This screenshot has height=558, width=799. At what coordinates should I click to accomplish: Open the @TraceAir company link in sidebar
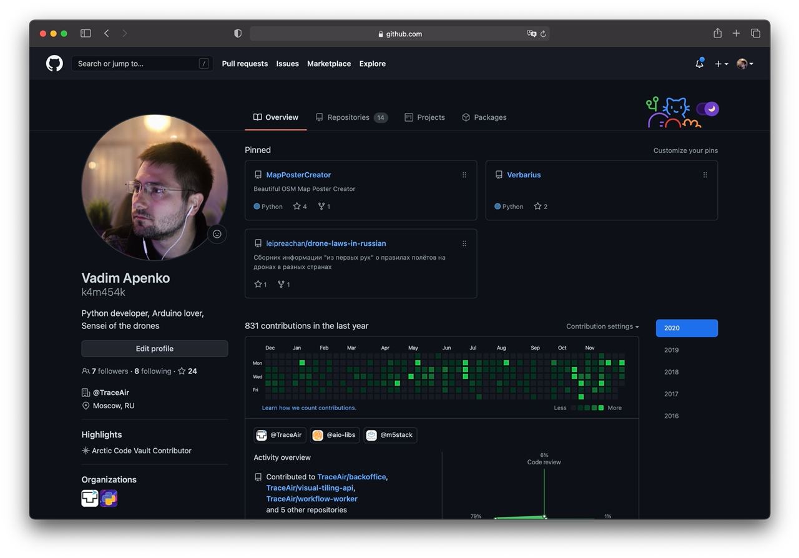click(111, 393)
